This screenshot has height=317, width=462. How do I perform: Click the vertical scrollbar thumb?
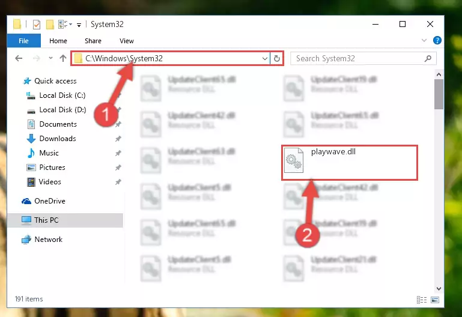click(x=439, y=94)
